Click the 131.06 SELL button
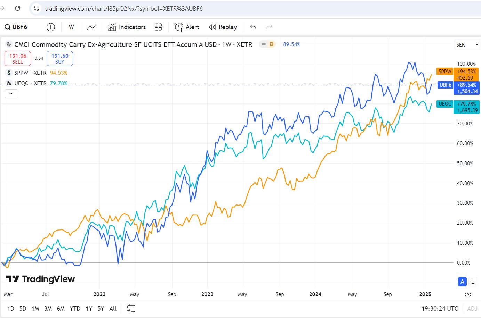 pyautogui.click(x=18, y=58)
